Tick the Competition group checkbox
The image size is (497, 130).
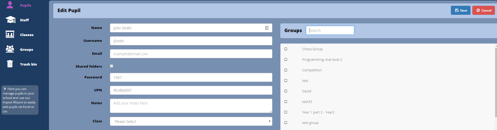click(286, 70)
